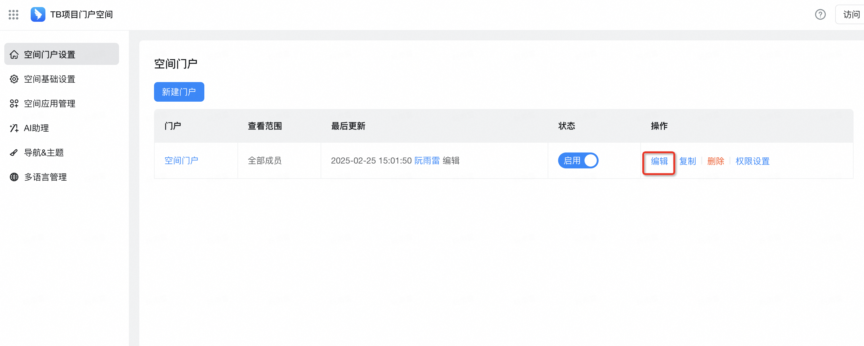Open the 空间门户 link in the table
Viewport: 864px width, 346px height.
coord(181,161)
